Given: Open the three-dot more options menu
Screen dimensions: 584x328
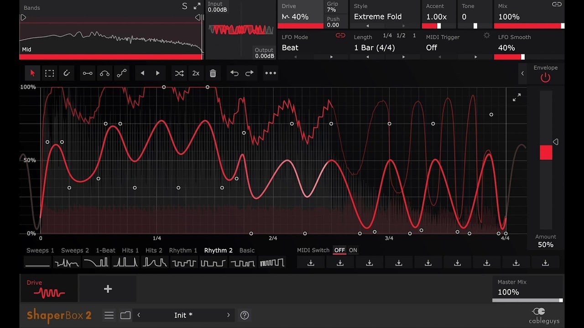Looking at the screenshot, I should tap(271, 73).
